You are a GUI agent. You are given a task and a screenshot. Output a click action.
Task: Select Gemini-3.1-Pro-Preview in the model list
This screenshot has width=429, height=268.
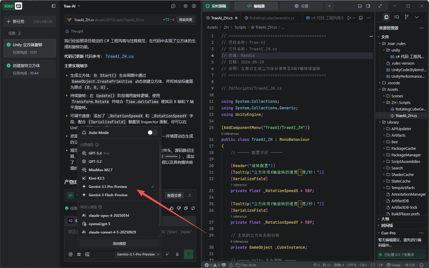pyautogui.click(x=119, y=186)
